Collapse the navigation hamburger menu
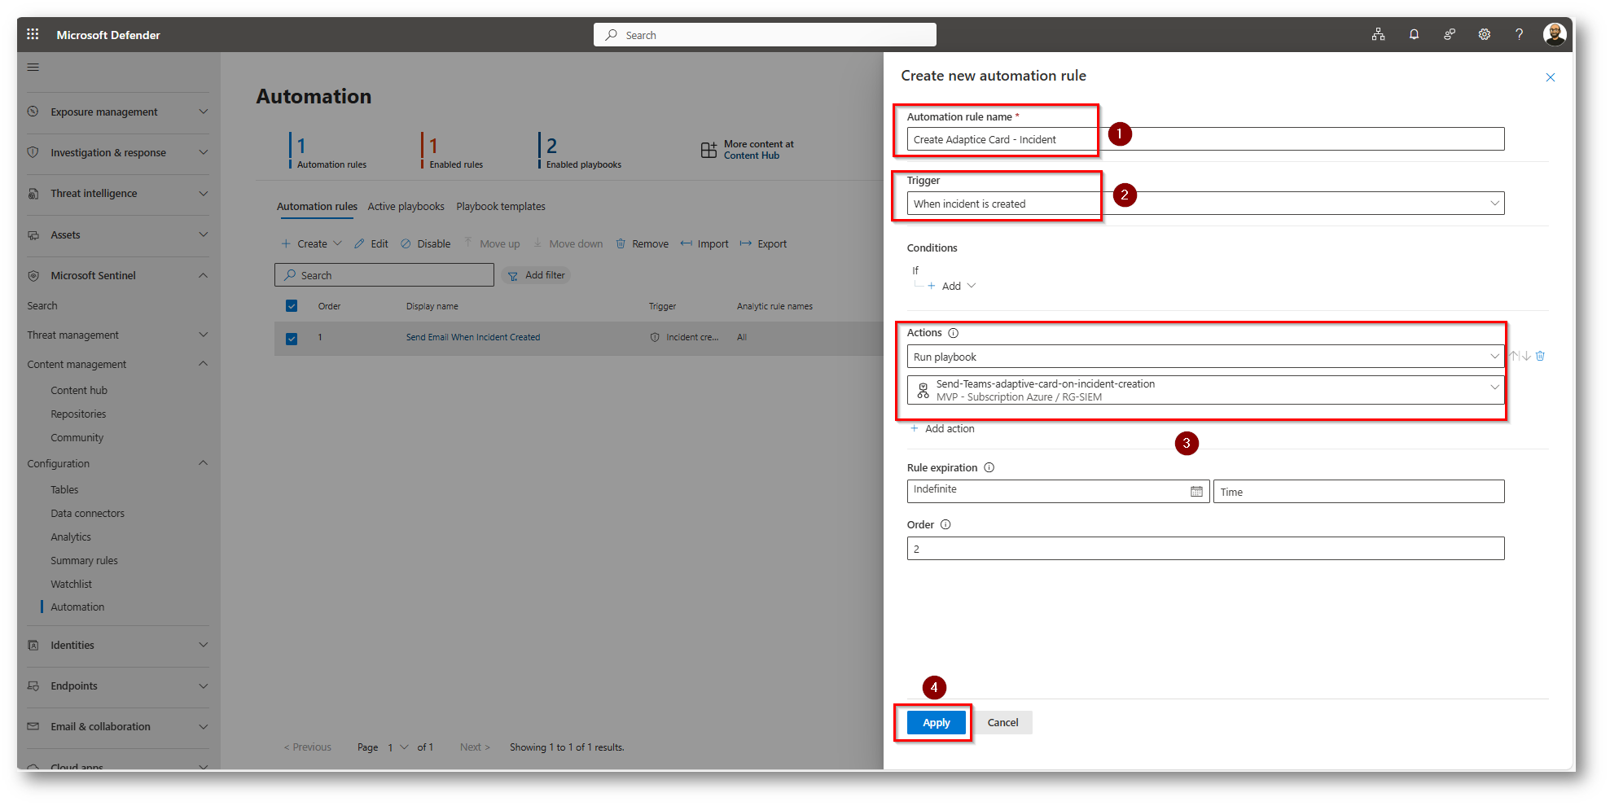The height and width of the screenshot is (806, 1610). (33, 68)
